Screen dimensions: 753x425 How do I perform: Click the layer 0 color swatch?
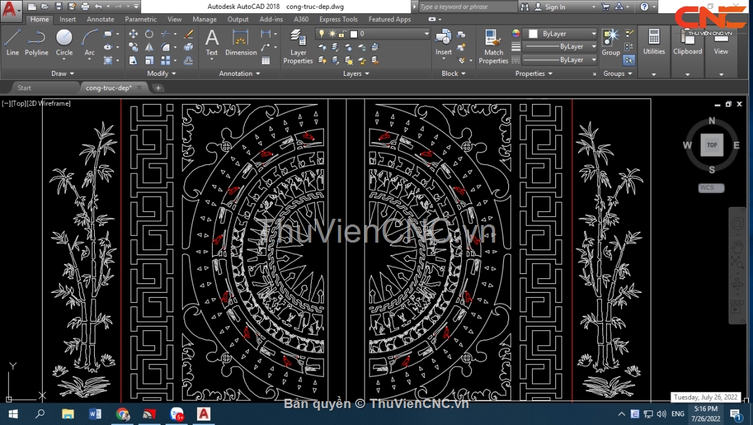354,34
